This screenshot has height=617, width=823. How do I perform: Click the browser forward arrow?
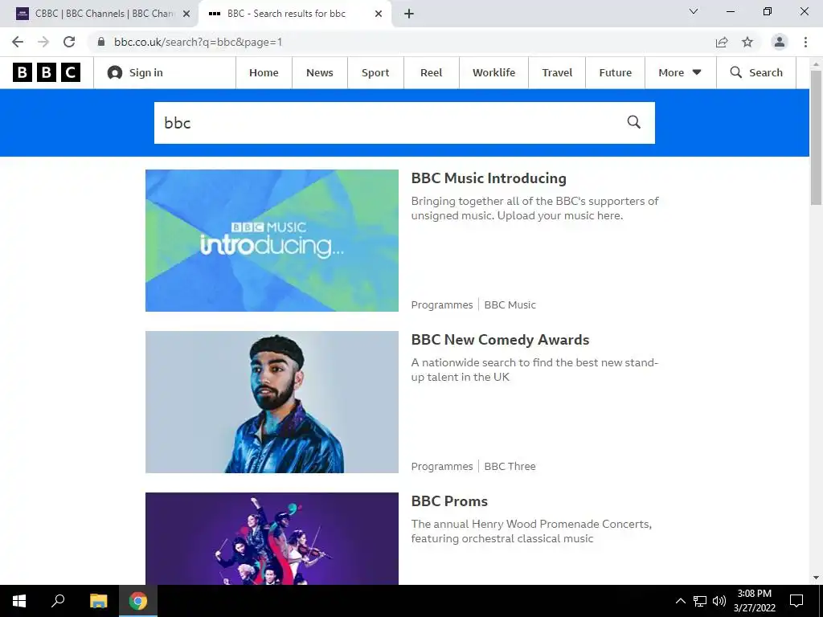43,42
